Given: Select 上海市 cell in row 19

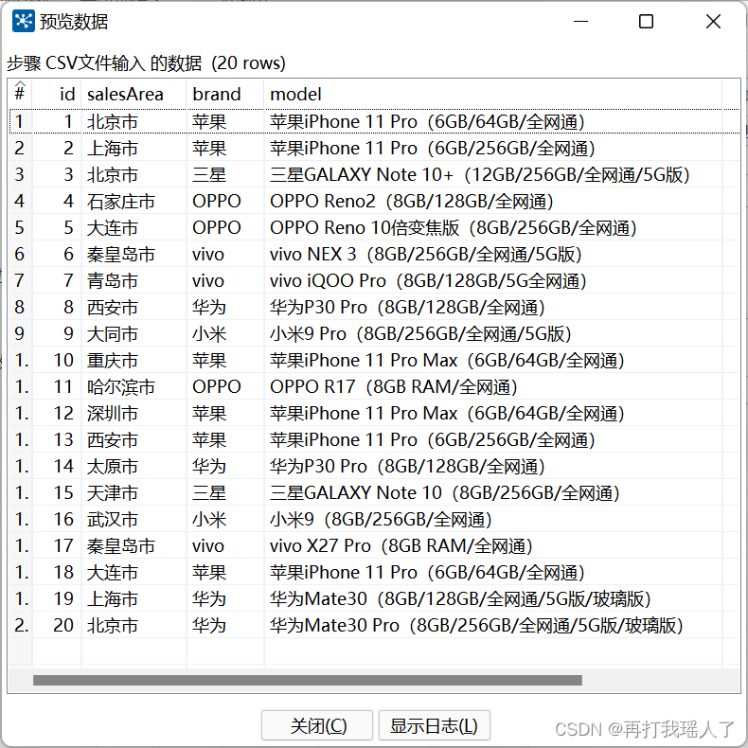Looking at the screenshot, I should click(x=134, y=598).
